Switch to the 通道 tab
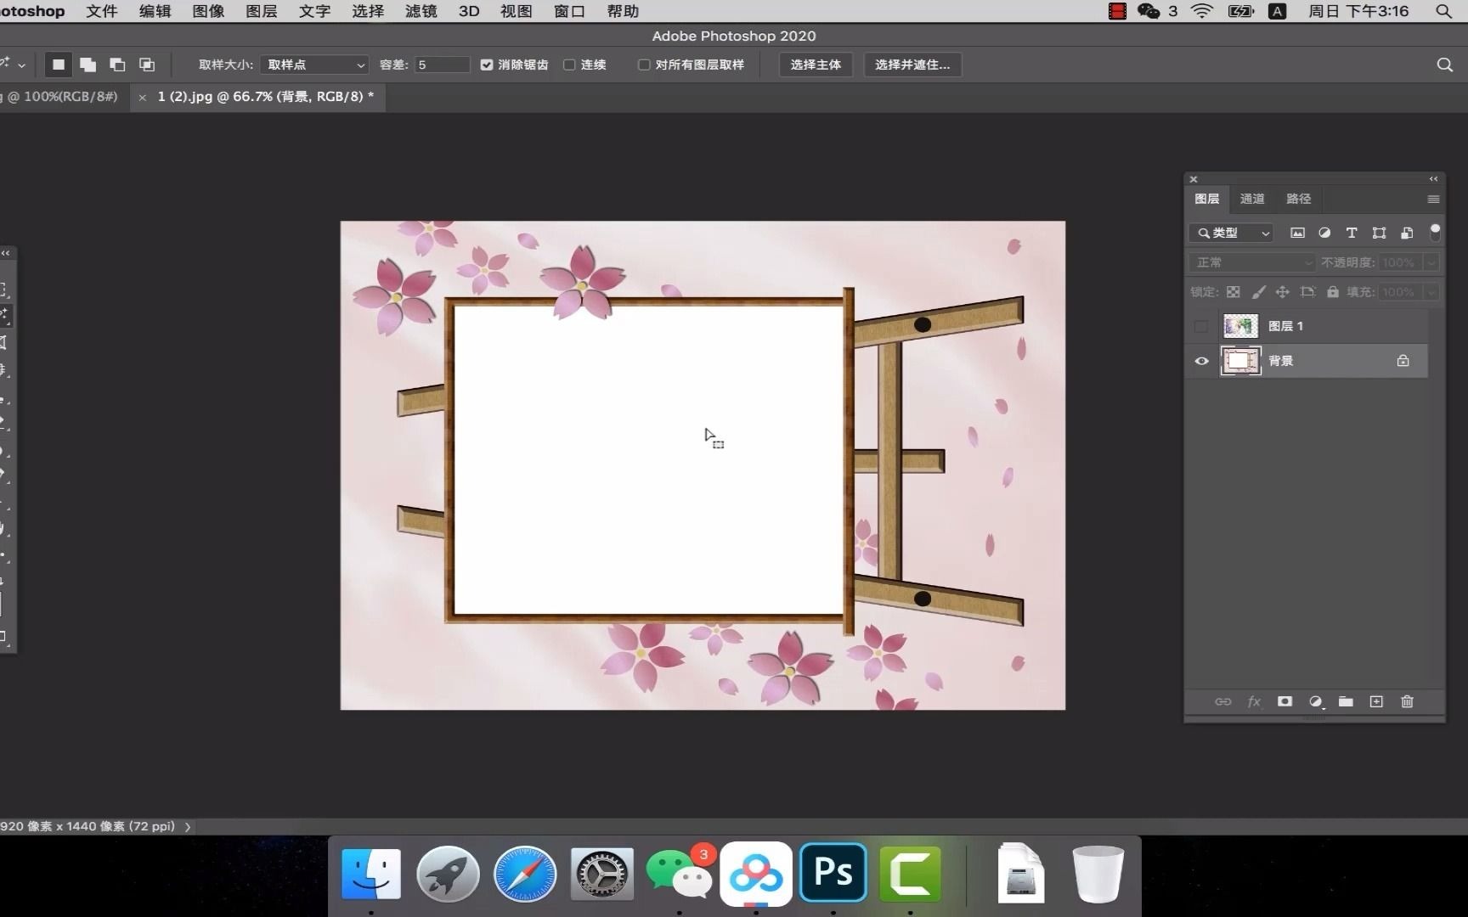1468x917 pixels. coord(1251,199)
